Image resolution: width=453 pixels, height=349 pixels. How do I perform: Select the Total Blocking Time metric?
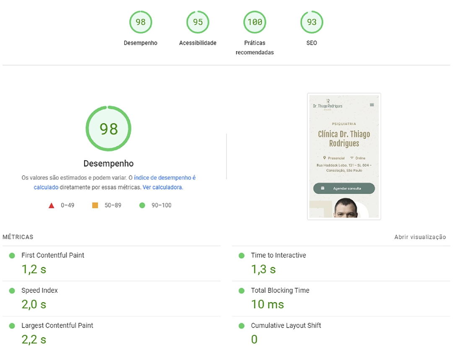(280, 290)
